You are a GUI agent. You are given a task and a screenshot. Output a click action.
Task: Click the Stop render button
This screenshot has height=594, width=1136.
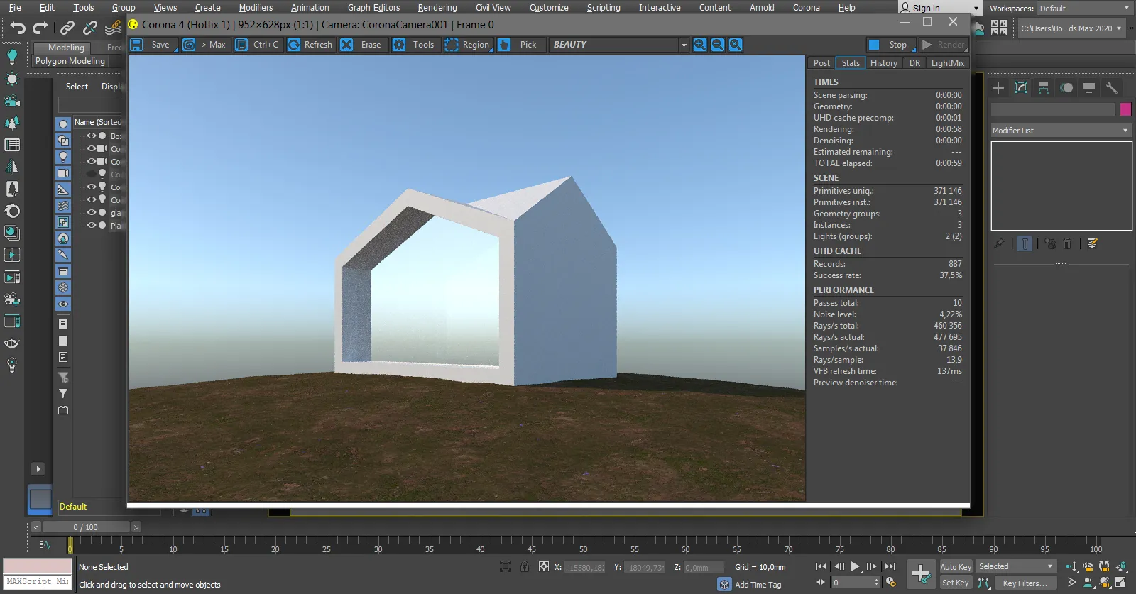coord(890,45)
